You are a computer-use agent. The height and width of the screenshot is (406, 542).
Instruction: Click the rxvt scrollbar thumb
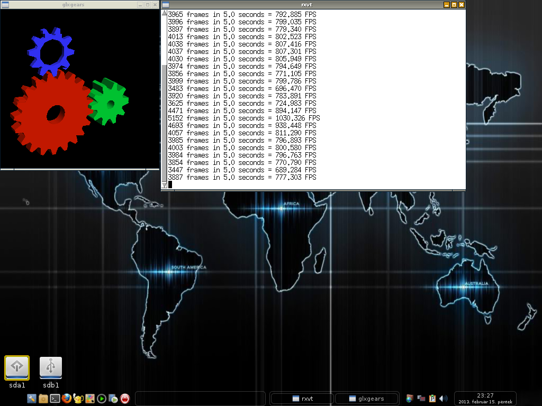tap(165, 123)
